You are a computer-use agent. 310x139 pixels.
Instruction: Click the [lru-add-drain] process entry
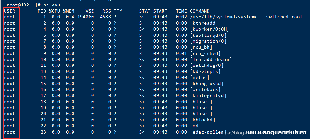tap(211, 59)
